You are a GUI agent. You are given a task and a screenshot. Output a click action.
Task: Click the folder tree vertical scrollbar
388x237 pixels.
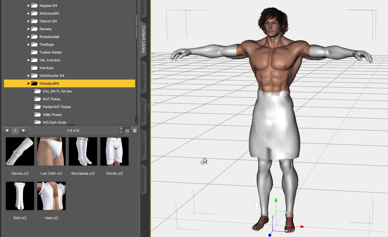coord(136,27)
